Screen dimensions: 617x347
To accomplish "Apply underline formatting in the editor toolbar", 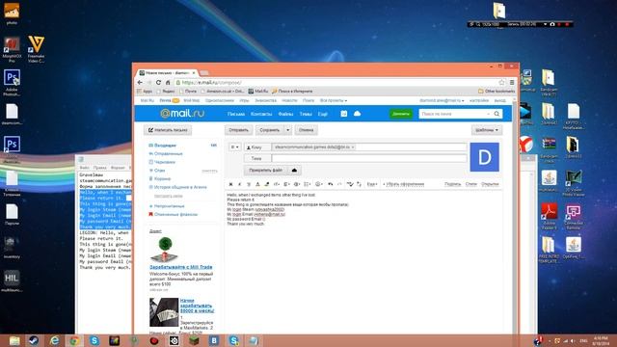I will (249, 184).
